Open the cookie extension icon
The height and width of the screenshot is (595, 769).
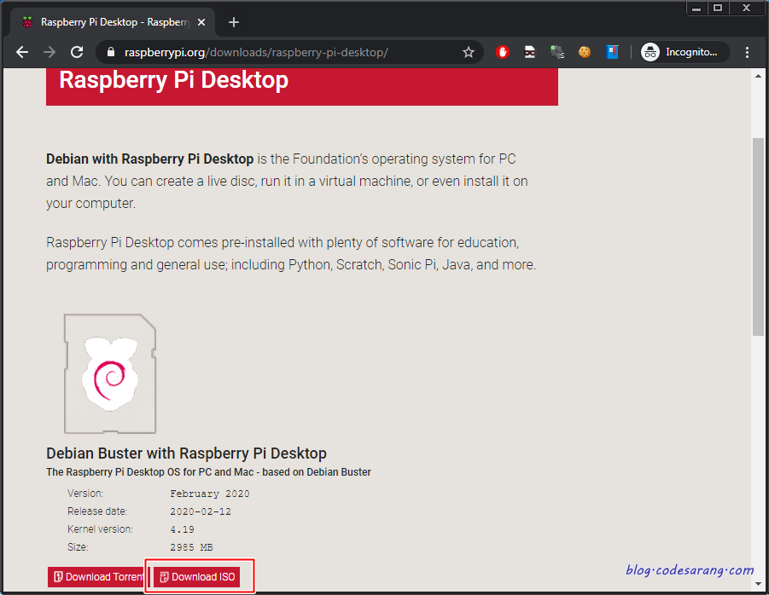[x=584, y=52]
